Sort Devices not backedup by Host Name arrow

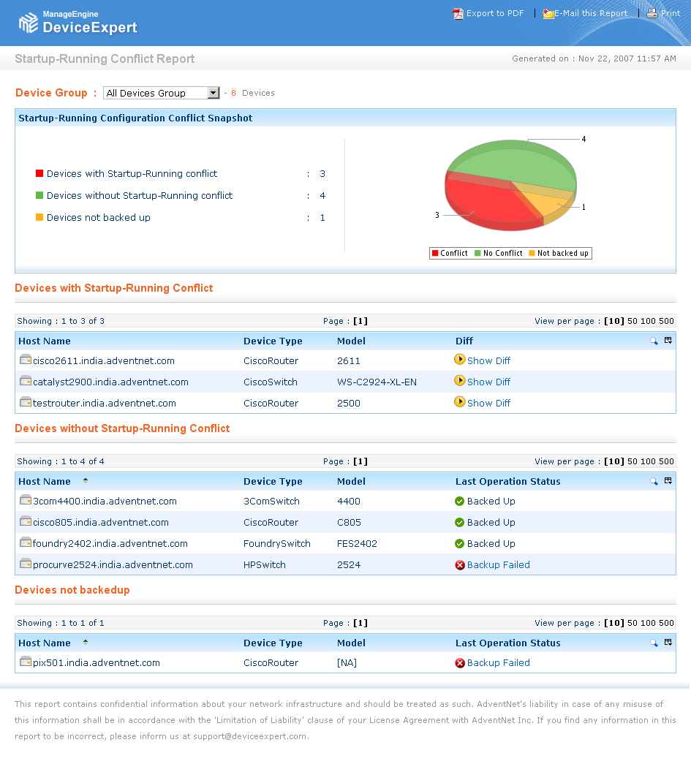coord(86,642)
